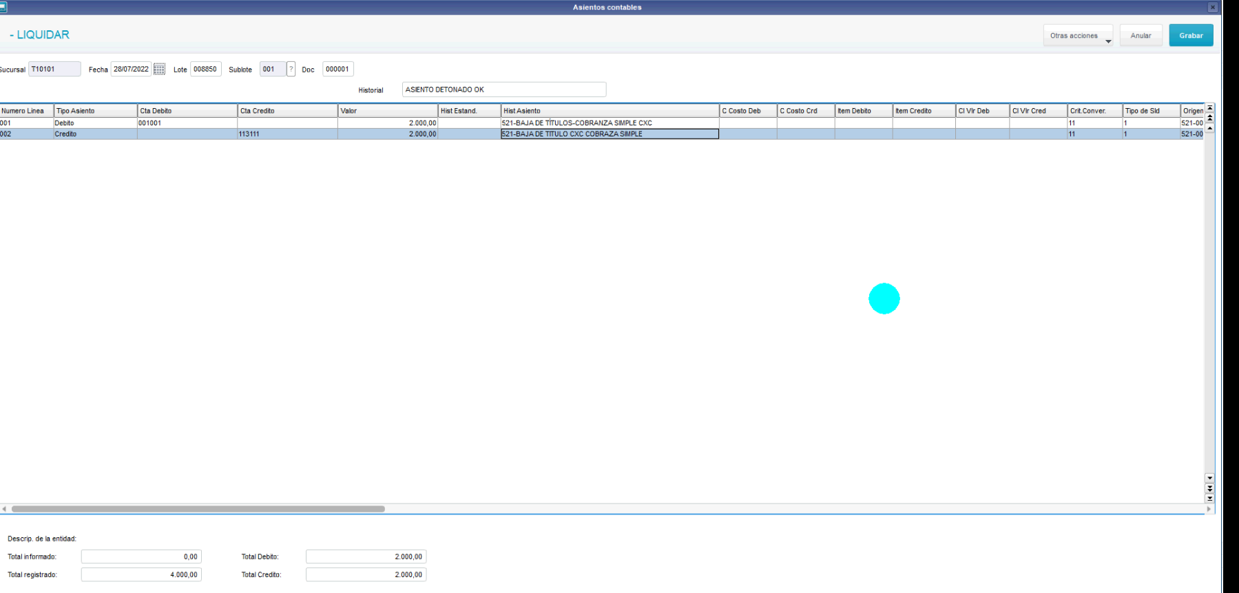The height and width of the screenshot is (593, 1239).
Task: Focus the Lote field 008850
Action: coord(205,69)
